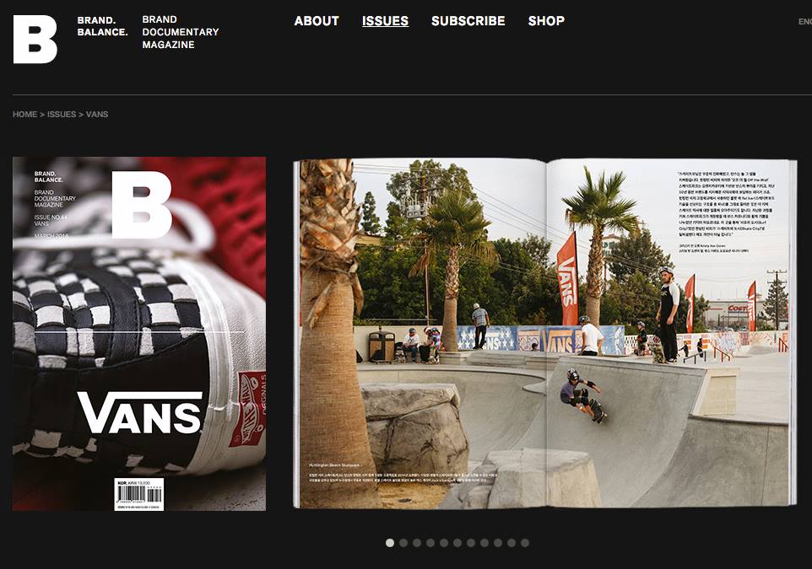This screenshot has height=569, width=812.
Task: Click HOME in the breadcrumb trail
Action: (x=24, y=115)
